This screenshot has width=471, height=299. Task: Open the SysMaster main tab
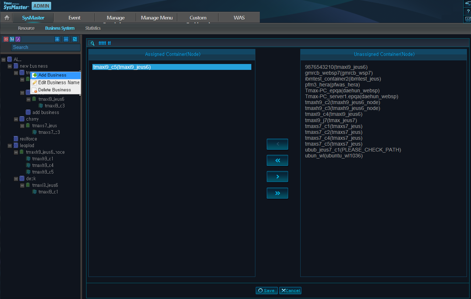[x=33, y=18]
